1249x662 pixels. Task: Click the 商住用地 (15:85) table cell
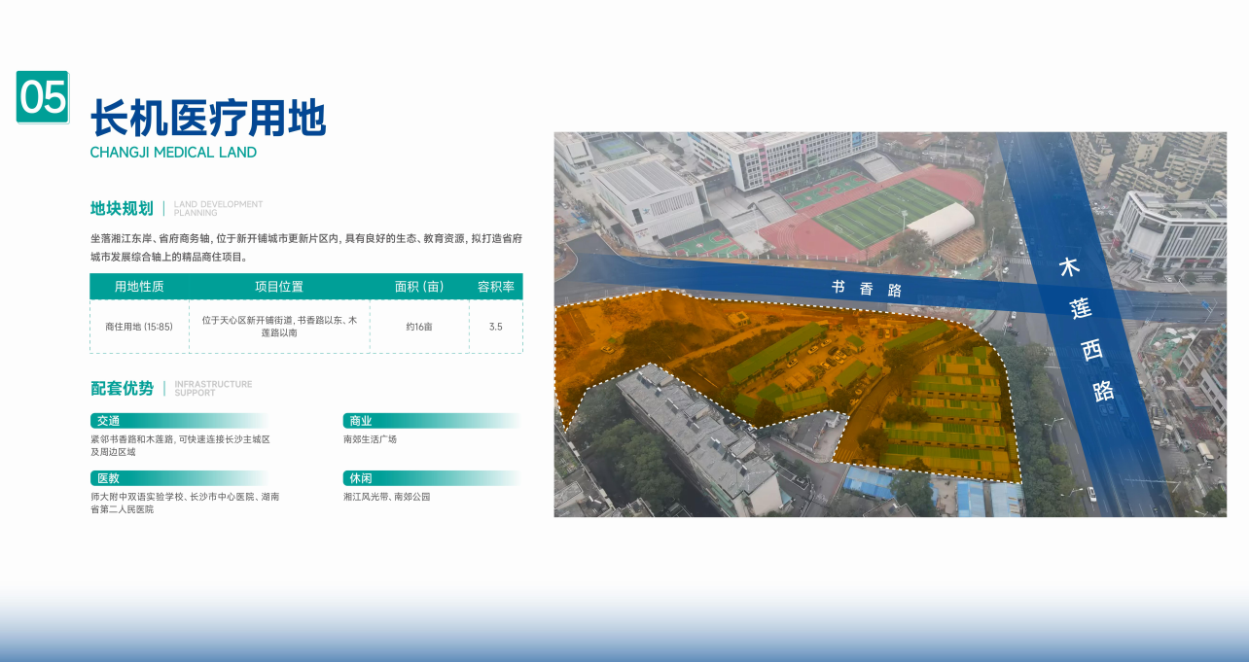pyautogui.click(x=139, y=327)
